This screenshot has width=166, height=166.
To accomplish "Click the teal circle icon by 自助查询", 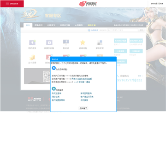I will pyautogui.click(x=53, y=89).
